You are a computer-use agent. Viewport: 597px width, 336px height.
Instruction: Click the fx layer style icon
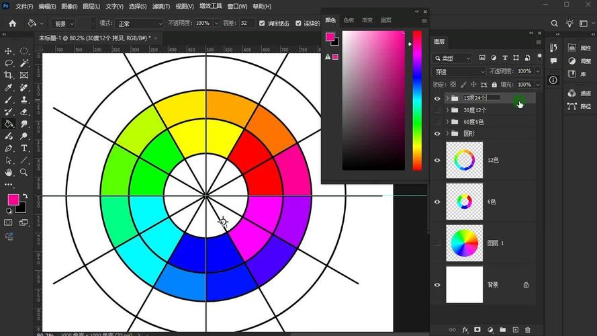pyautogui.click(x=465, y=330)
